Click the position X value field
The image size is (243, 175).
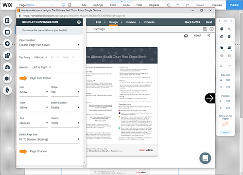pyautogui.click(x=228, y=101)
